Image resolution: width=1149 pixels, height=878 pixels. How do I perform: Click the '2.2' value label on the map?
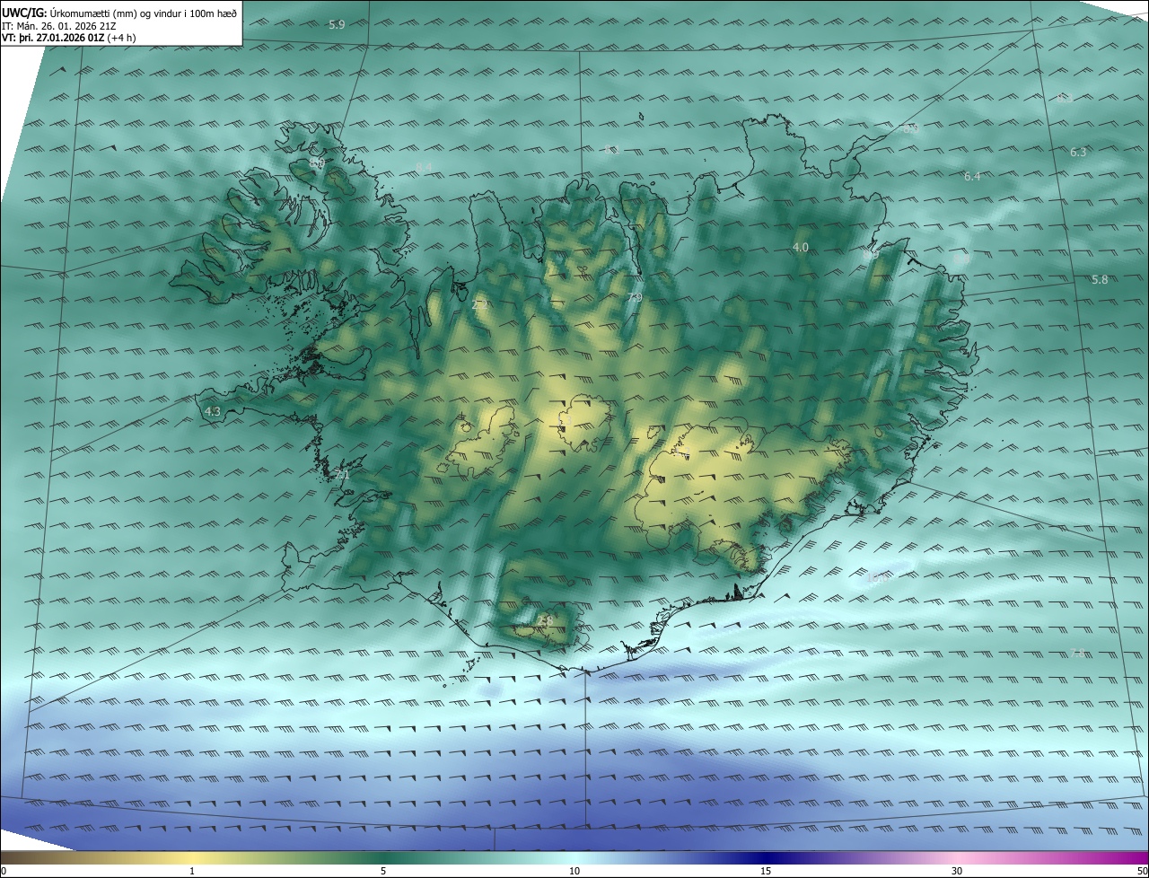pyautogui.click(x=480, y=305)
